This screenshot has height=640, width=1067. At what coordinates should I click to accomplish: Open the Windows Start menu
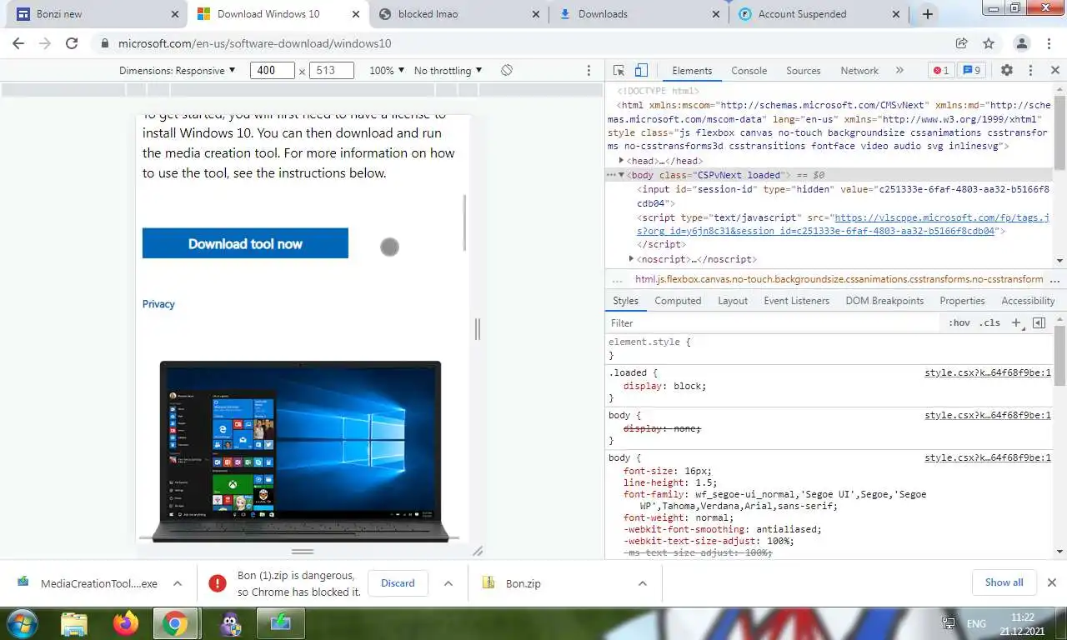[21, 624]
